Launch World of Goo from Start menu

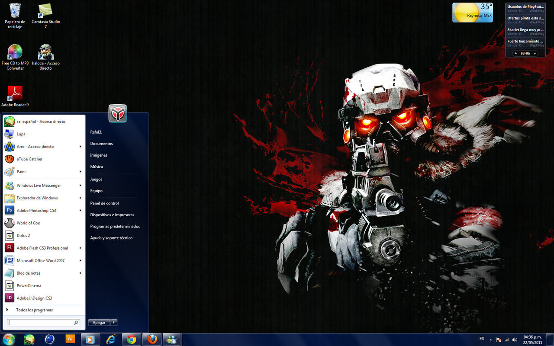tap(29, 223)
